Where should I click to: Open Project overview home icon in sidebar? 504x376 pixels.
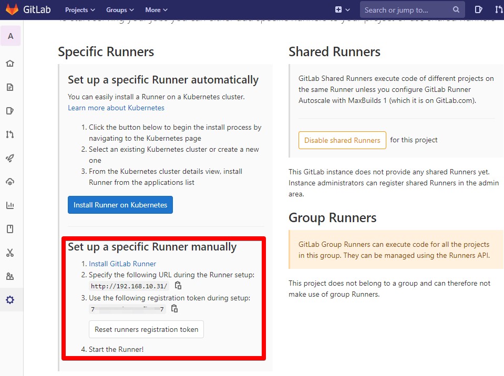pyautogui.click(x=10, y=63)
